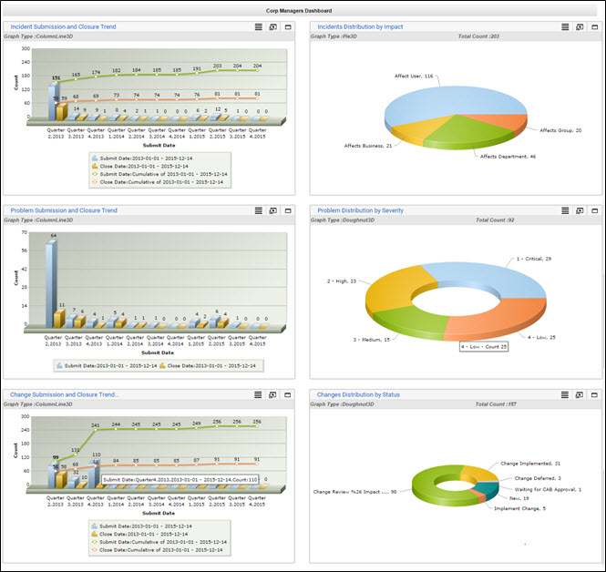The image size is (606, 572).
Task: Maximize the Incidents Distribution by Impact panel
Action: point(594,27)
